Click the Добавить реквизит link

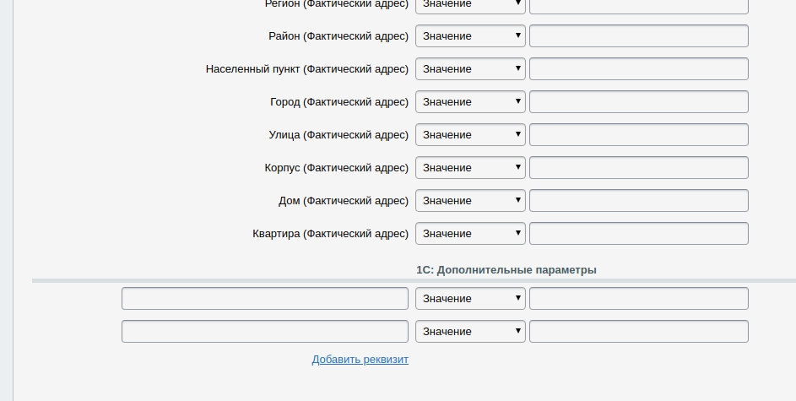tap(360, 360)
